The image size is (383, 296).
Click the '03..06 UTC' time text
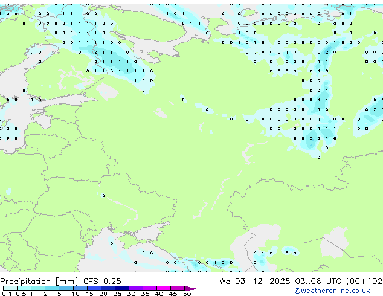318,282
